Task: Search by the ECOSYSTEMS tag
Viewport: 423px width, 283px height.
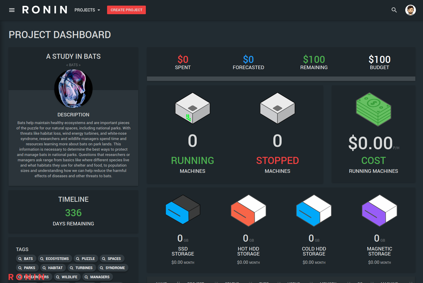Action: (55, 259)
